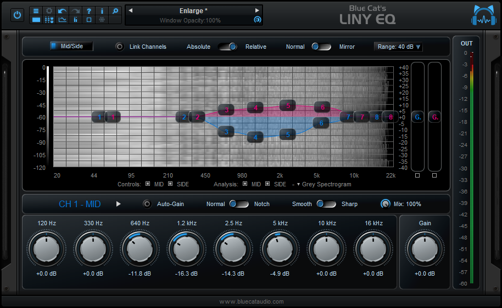Image resolution: width=502 pixels, height=308 pixels.
Task: Open the main menu hamburger icon
Action: click(x=36, y=10)
